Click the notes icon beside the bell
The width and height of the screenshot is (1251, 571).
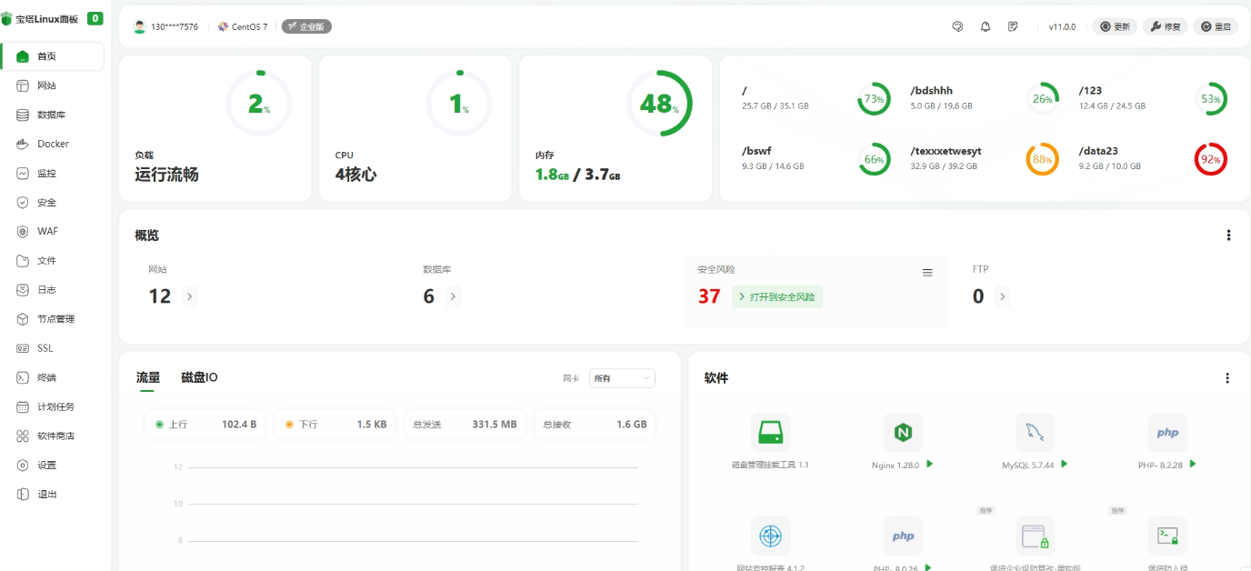coord(1013,26)
